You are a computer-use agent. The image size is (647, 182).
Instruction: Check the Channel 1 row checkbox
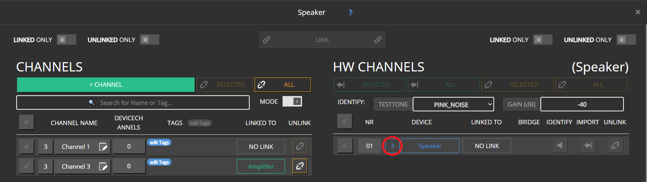pyautogui.click(x=26, y=146)
